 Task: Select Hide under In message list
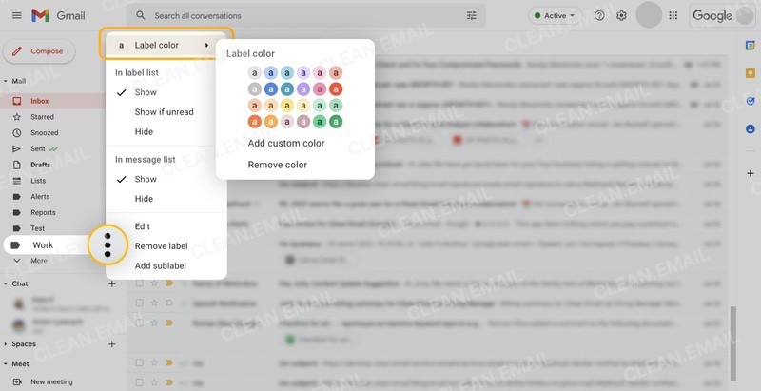point(144,199)
